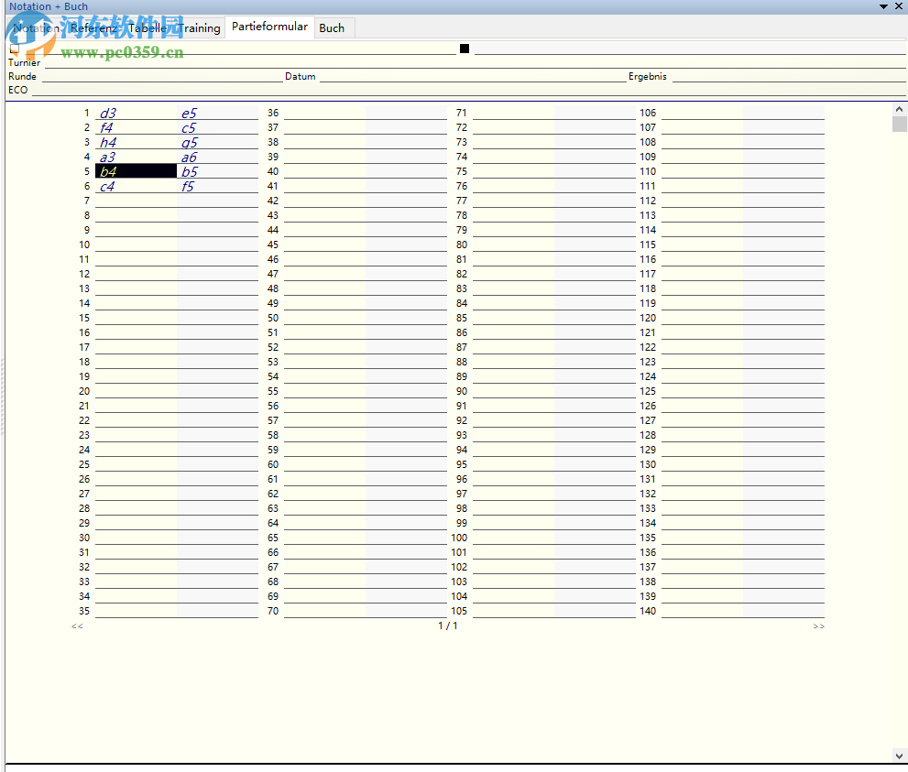Go to next page with >> link
The width and height of the screenshot is (908, 772).
pos(818,626)
